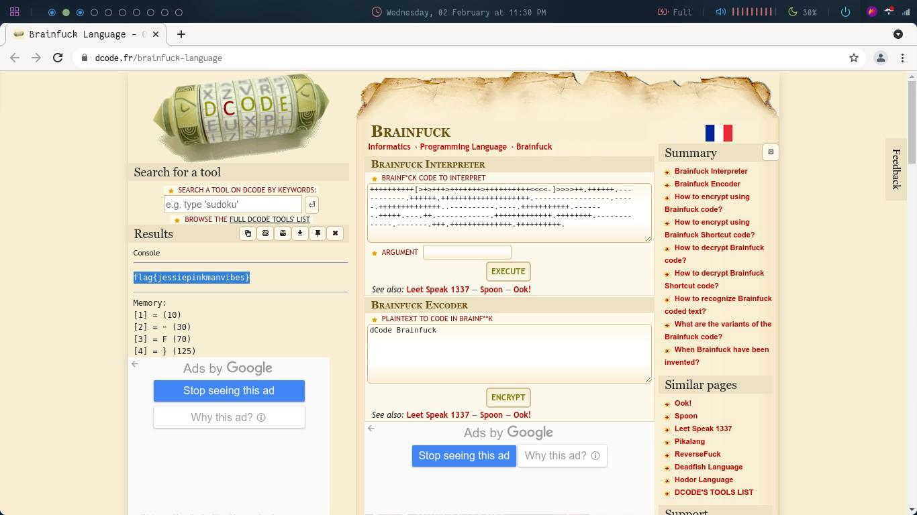Open the Chrome profile avatar

(881, 58)
